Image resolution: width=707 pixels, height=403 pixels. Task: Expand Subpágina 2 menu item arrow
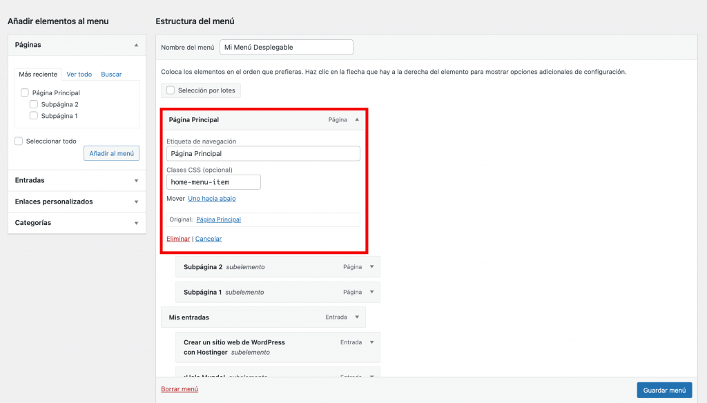[x=371, y=267]
